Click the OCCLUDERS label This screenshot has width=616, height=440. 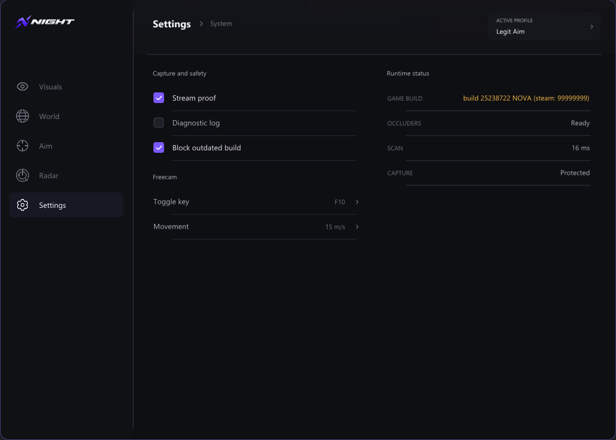click(404, 123)
